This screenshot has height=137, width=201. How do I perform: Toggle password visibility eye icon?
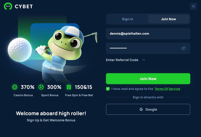click(184, 48)
